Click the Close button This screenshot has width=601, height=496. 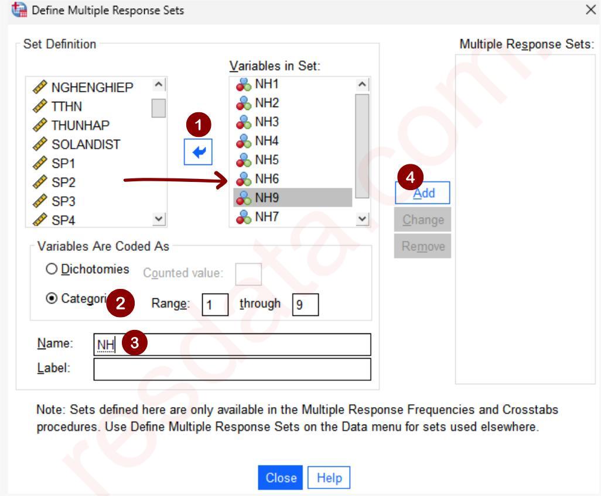point(281,478)
